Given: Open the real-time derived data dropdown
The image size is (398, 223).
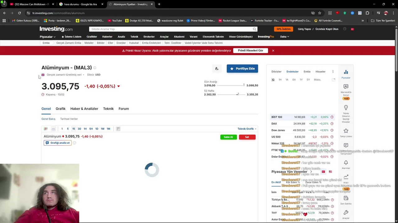Looking at the screenshot, I should click(x=66, y=75).
